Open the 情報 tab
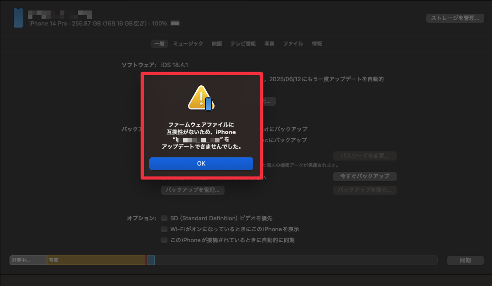 (317, 44)
